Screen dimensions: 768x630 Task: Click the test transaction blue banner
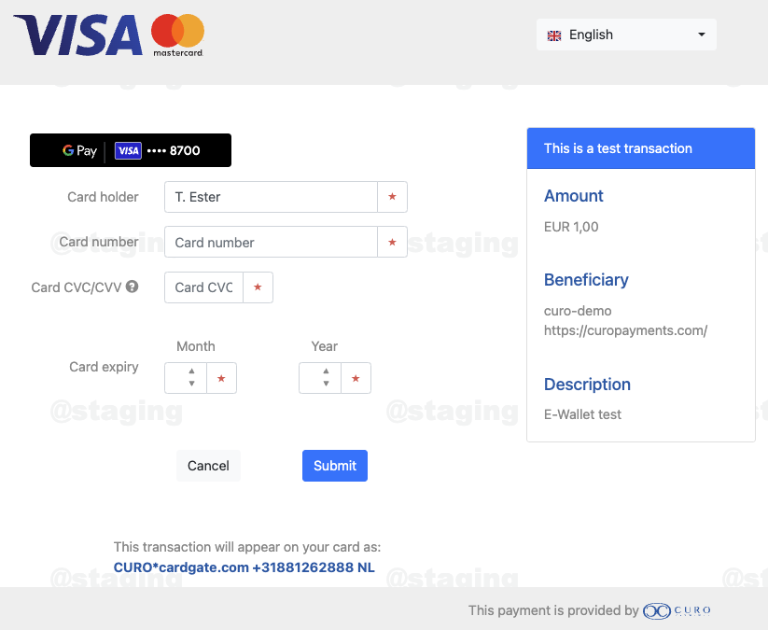(640, 148)
